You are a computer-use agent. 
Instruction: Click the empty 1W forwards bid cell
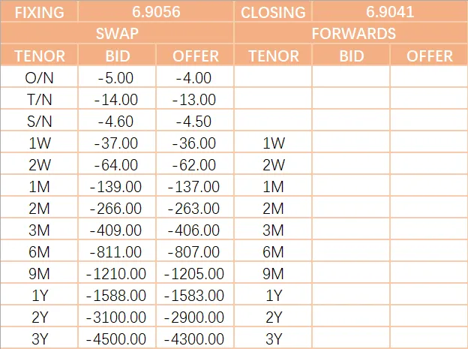coord(351,143)
